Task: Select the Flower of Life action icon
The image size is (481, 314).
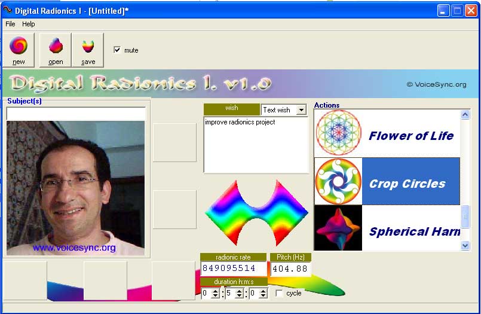Action: 338,133
